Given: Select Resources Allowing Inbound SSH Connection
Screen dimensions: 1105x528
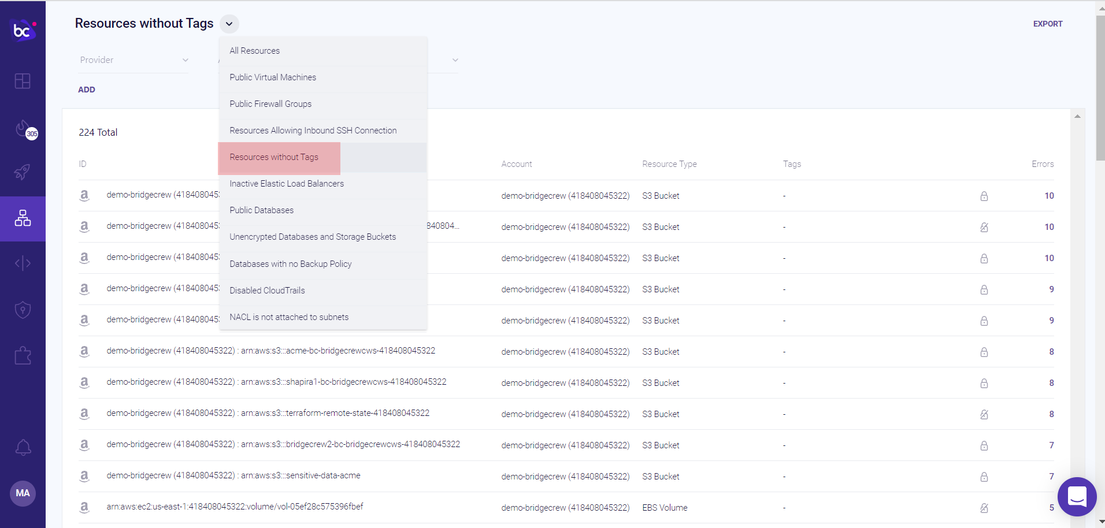Looking at the screenshot, I should pyautogui.click(x=323, y=131).
